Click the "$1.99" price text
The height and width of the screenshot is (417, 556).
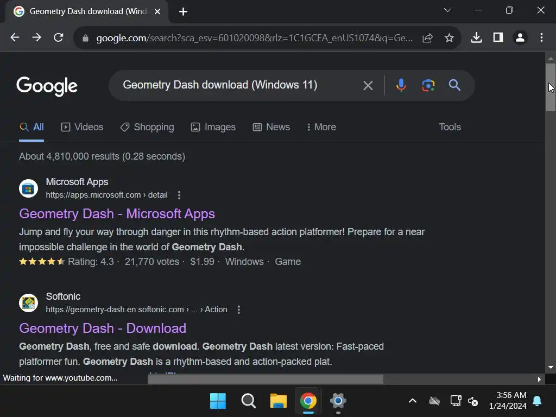[x=202, y=262]
